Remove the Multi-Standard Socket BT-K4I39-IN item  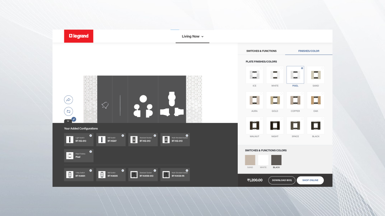[187, 171]
